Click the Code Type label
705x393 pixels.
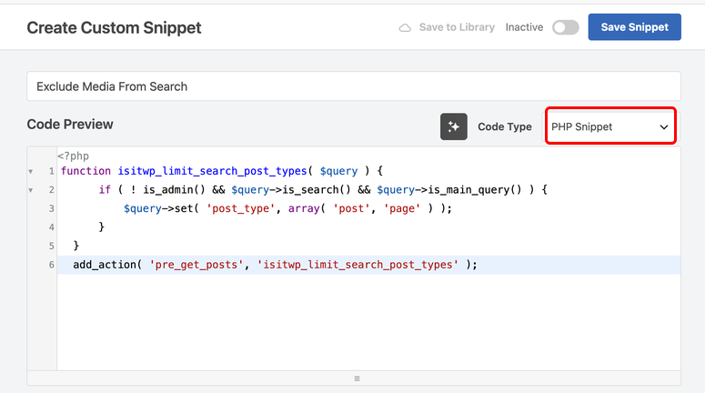(x=505, y=126)
